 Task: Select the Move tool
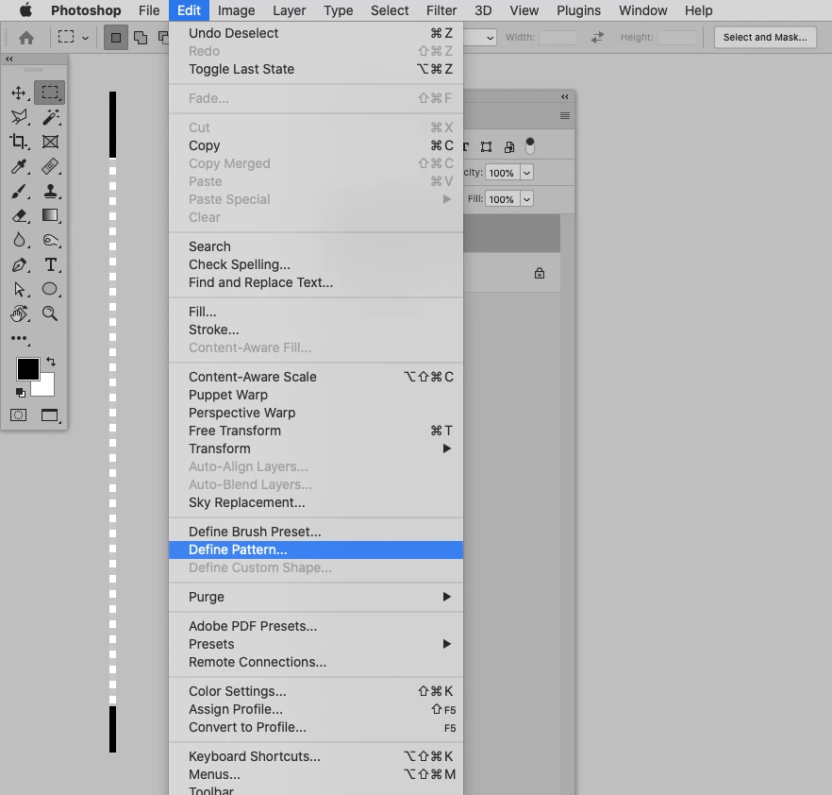pyautogui.click(x=19, y=93)
